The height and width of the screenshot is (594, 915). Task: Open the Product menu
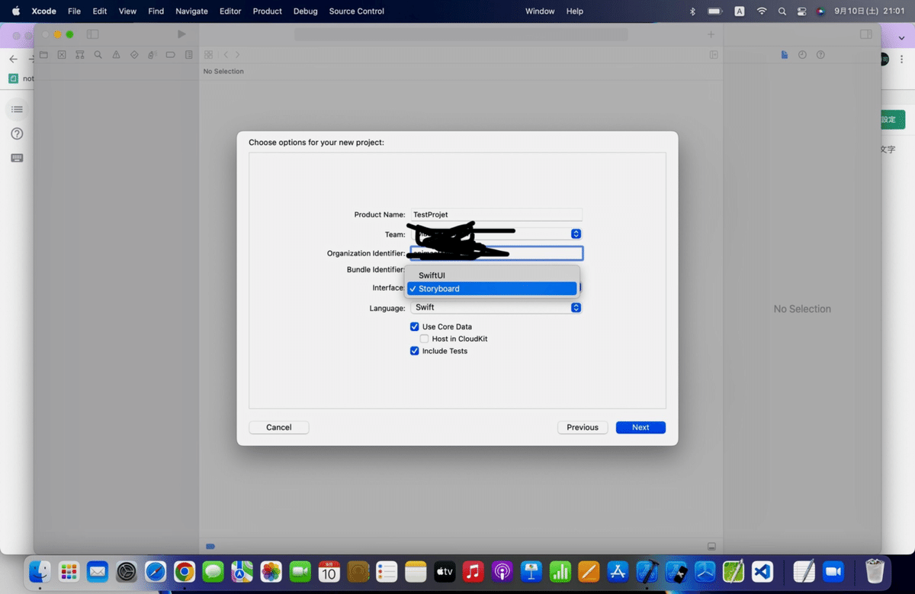[268, 11]
